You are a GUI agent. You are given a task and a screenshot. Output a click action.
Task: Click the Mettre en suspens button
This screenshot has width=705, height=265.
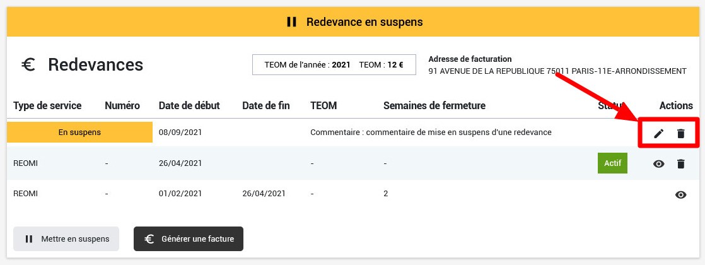[66, 239]
